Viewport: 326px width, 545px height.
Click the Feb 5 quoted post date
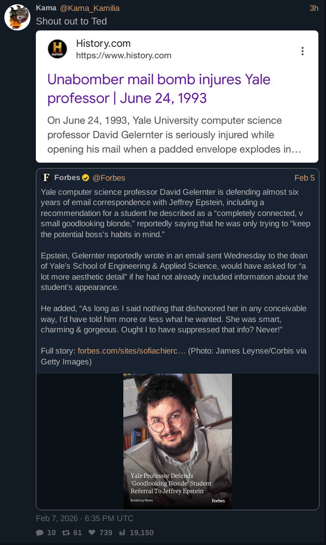click(304, 178)
